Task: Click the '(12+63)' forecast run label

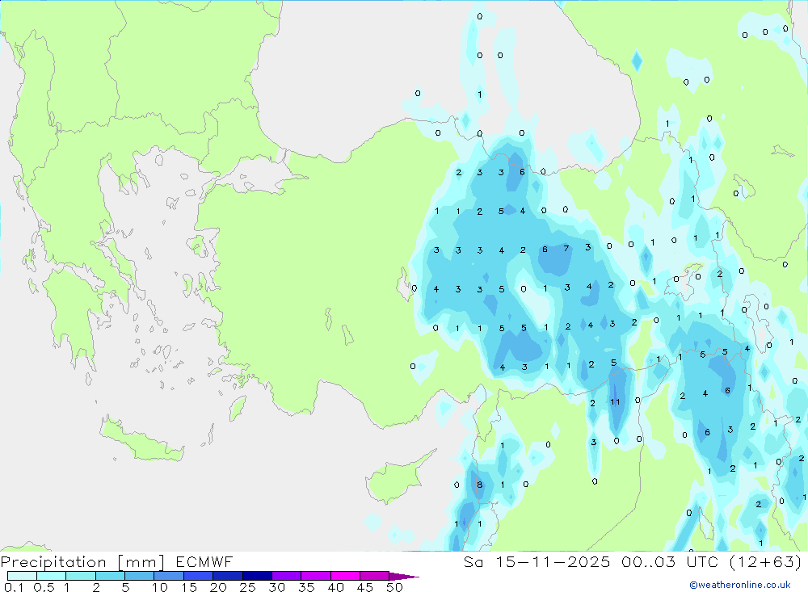Action: pos(766,561)
